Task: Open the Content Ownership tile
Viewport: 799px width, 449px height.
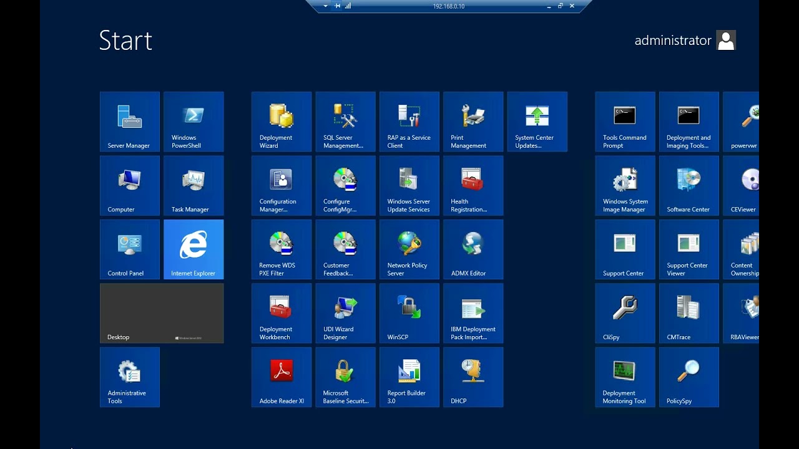Action: click(x=741, y=249)
